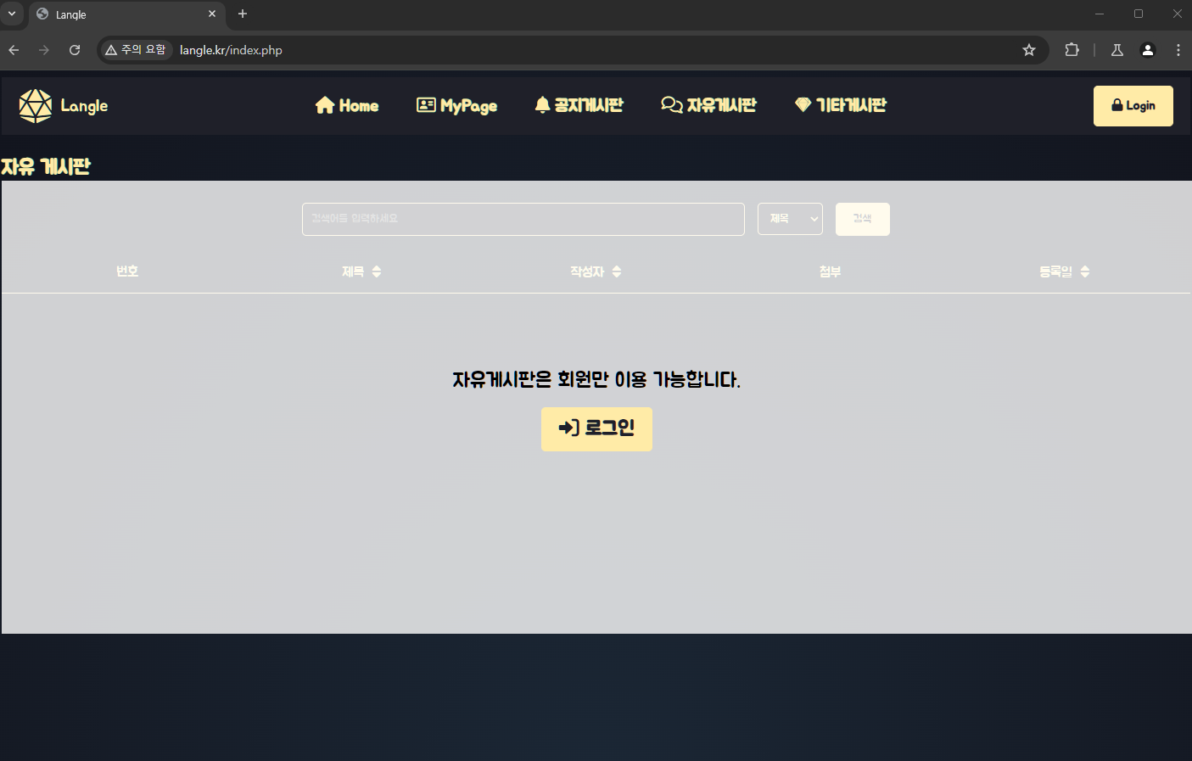Open the 공지게시판 menu item

[579, 105]
